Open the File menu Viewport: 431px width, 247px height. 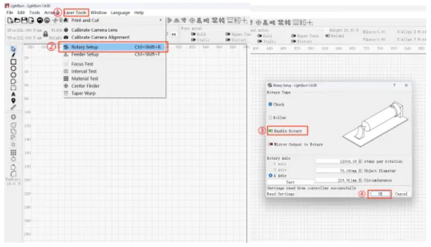tap(10, 13)
